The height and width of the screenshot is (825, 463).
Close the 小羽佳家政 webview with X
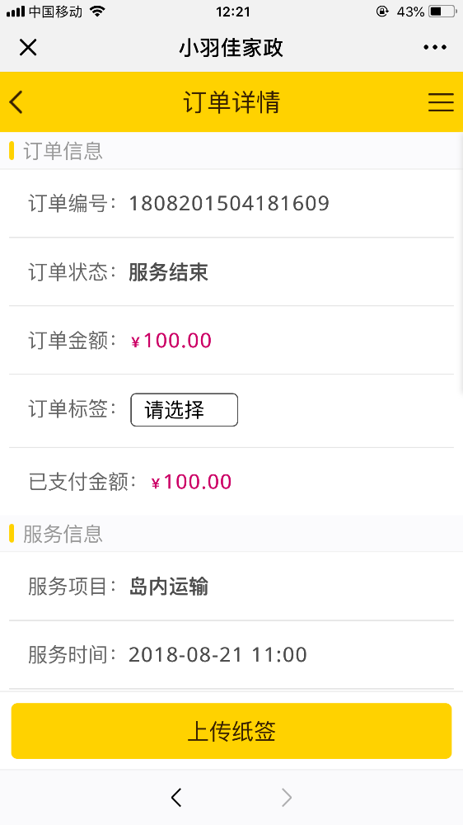pos(28,48)
